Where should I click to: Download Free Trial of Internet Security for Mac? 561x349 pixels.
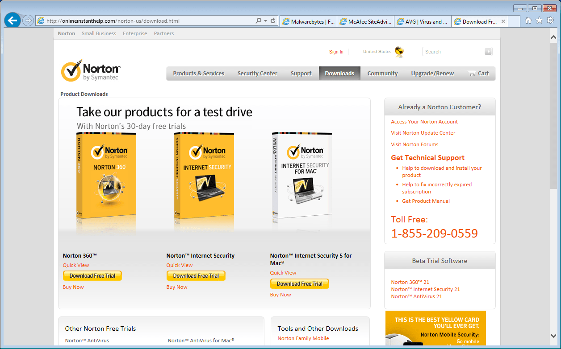tap(300, 283)
